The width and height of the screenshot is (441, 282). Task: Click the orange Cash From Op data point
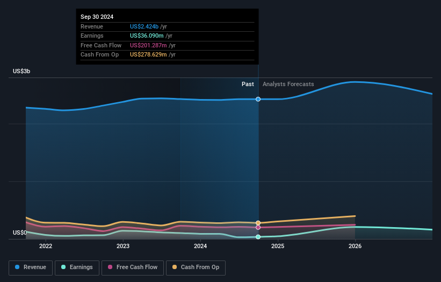click(x=258, y=223)
